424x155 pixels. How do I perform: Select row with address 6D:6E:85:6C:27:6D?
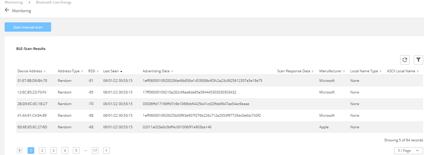point(32,127)
